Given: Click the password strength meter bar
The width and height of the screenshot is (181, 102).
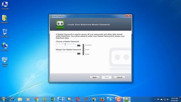Looking at the screenshot, I should (83, 50).
